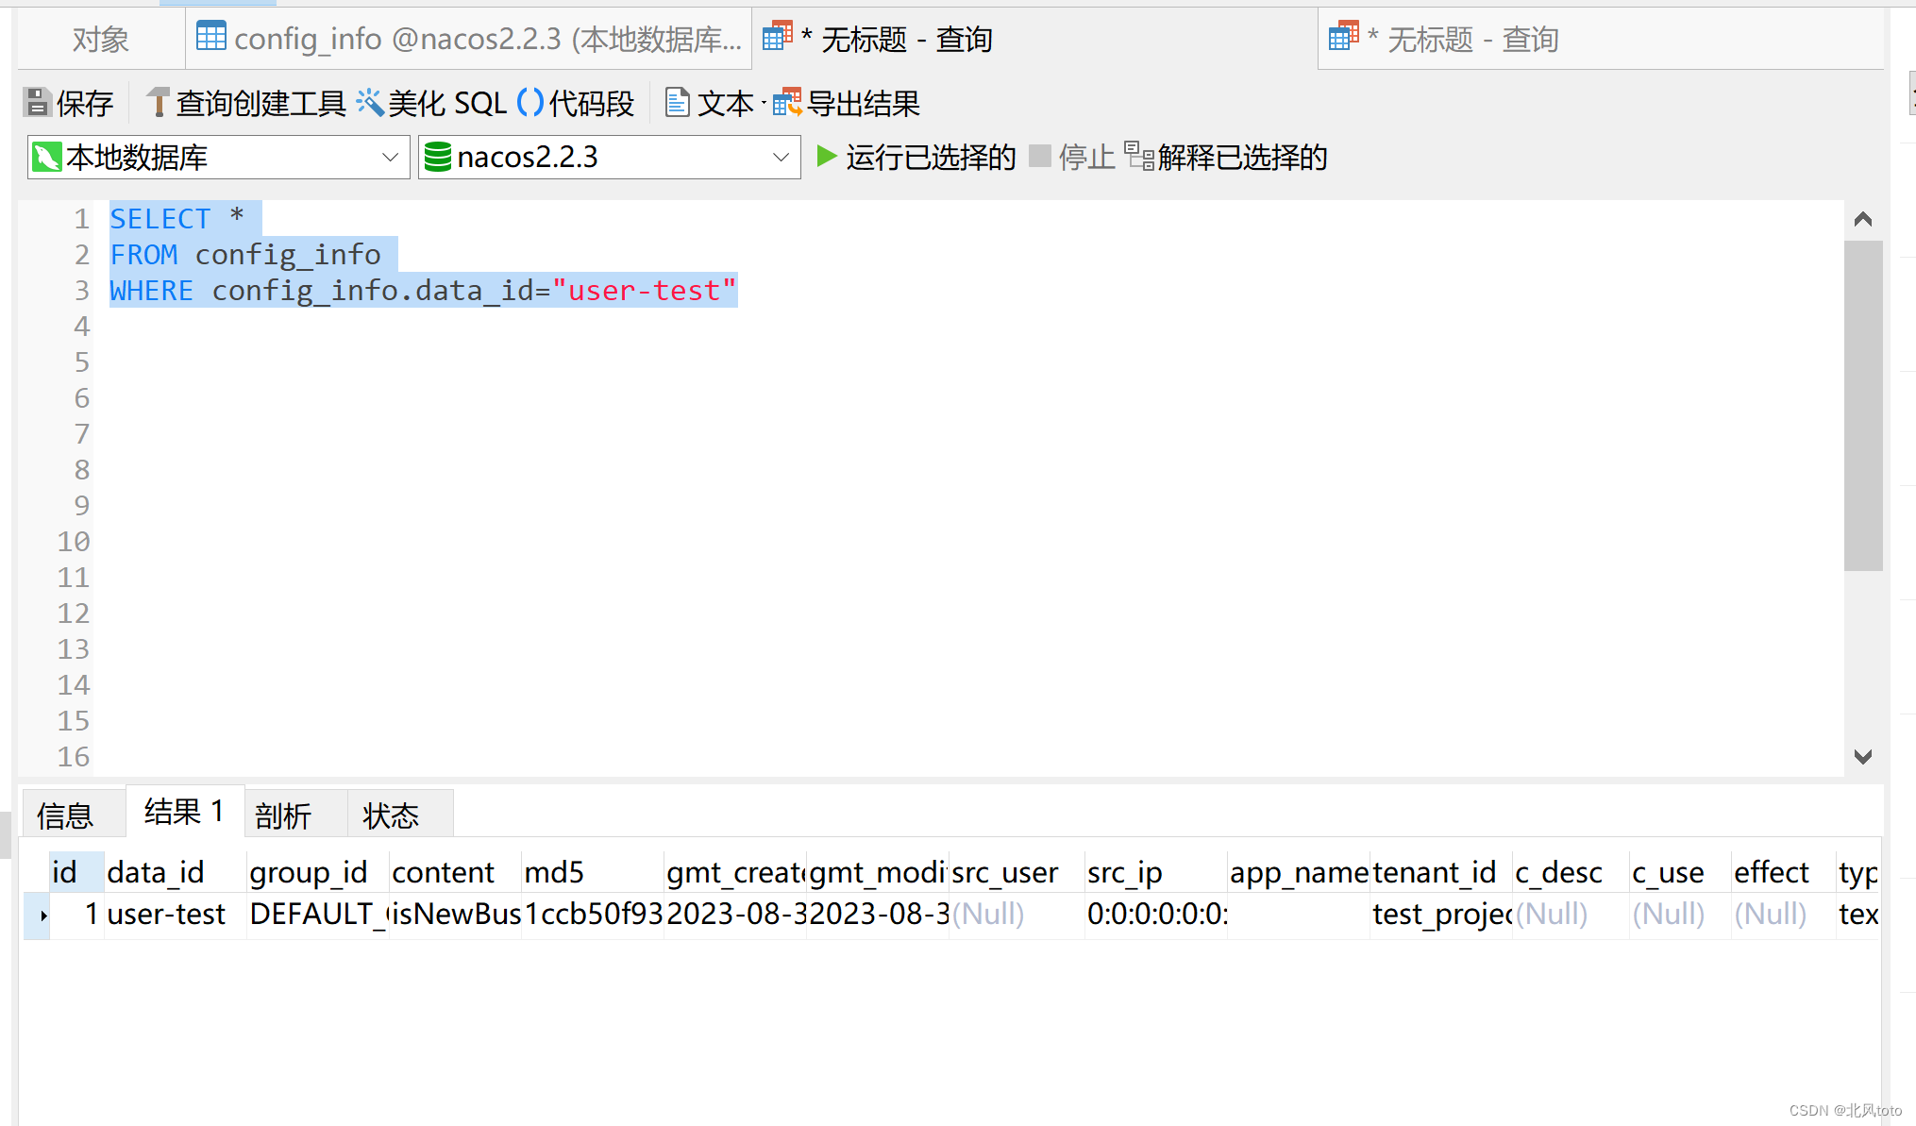The image size is (1916, 1126).
Task: Click the Text (文本) document icon
Action: (x=677, y=102)
